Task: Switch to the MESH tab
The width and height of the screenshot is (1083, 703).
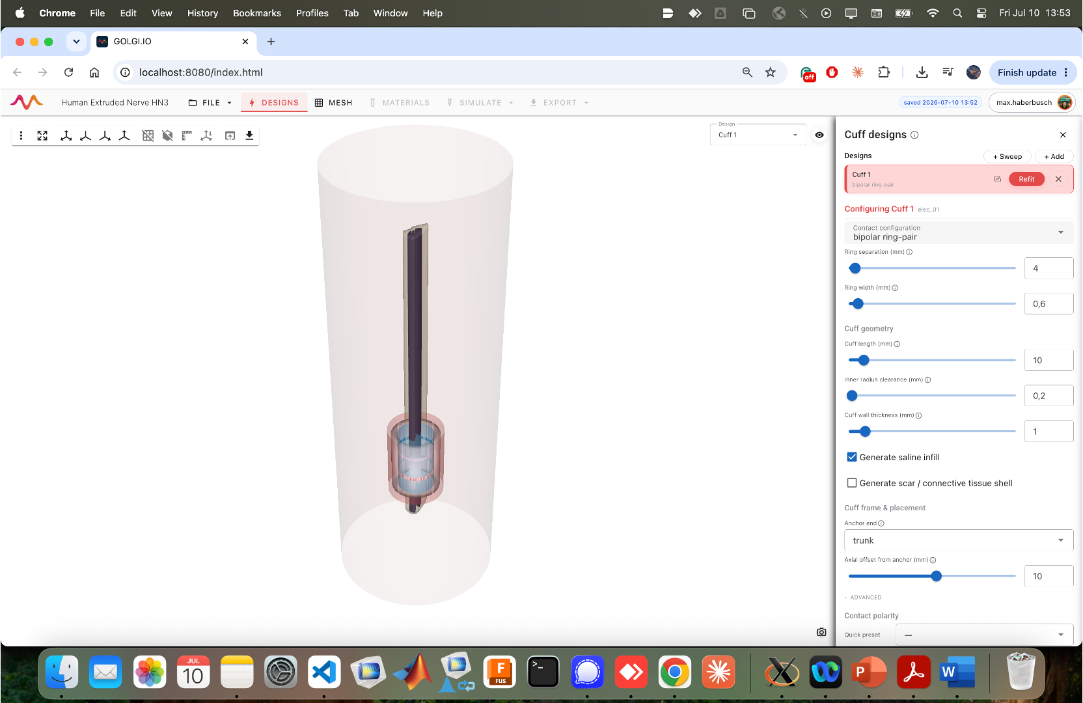Action: click(x=333, y=103)
